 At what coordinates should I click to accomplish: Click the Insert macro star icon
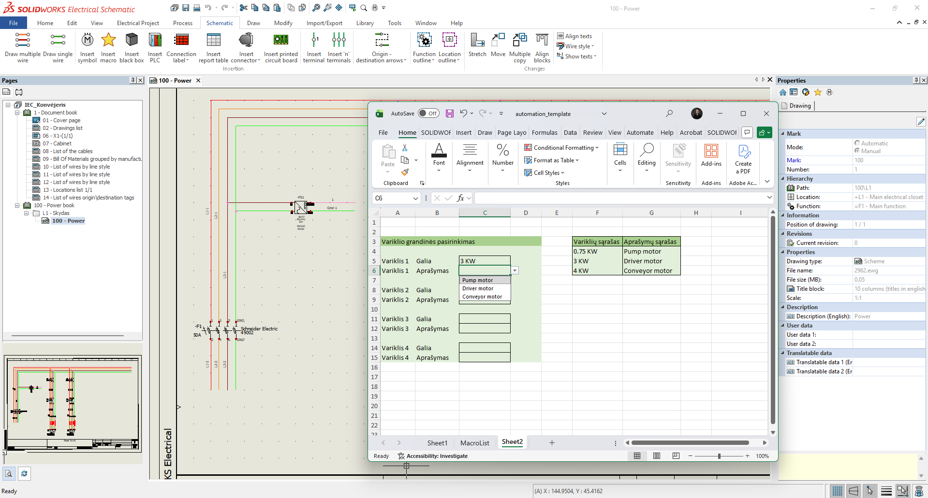(x=108, y=40)
